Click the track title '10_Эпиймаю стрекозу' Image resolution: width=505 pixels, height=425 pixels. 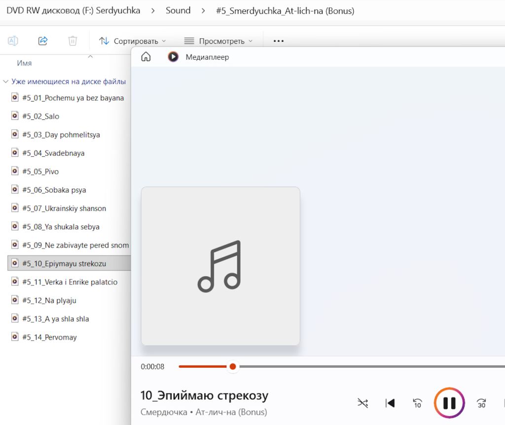tap(204, 395)
